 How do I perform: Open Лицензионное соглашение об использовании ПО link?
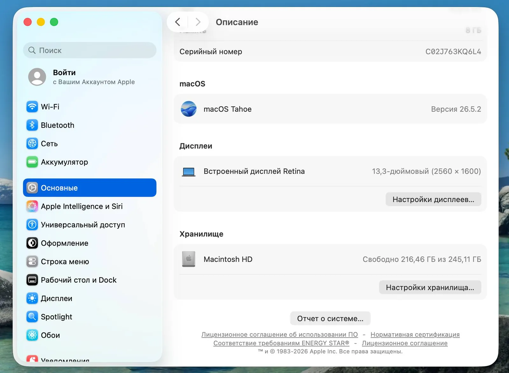pyautogui.click(x=280, y=334)
